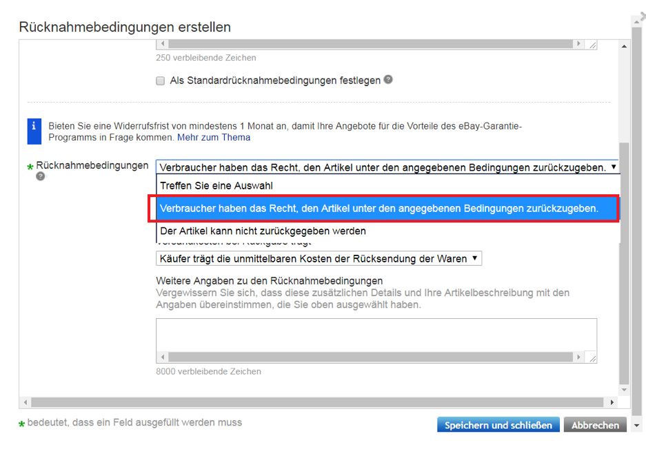Screen dimensions: 646x449
Task: Click left arrow of top textarea scrollbar
Action: click(x=162, y=43)
